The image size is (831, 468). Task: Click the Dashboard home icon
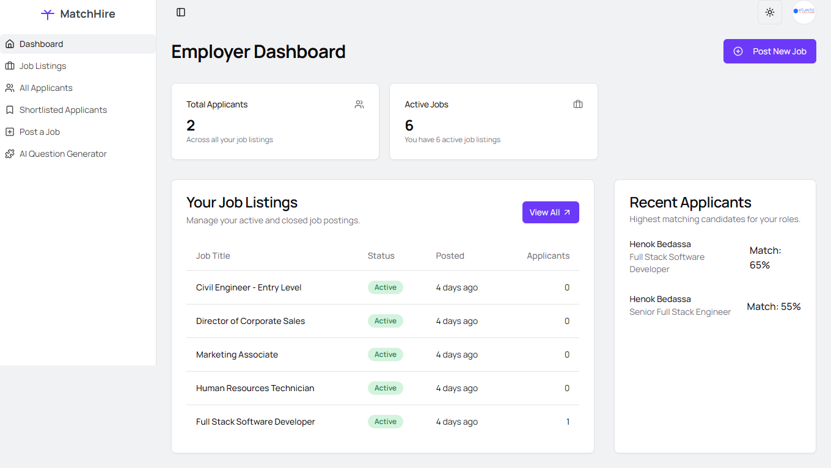coord(10,44)
